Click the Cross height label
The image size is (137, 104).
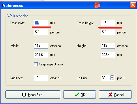[85, 23]
